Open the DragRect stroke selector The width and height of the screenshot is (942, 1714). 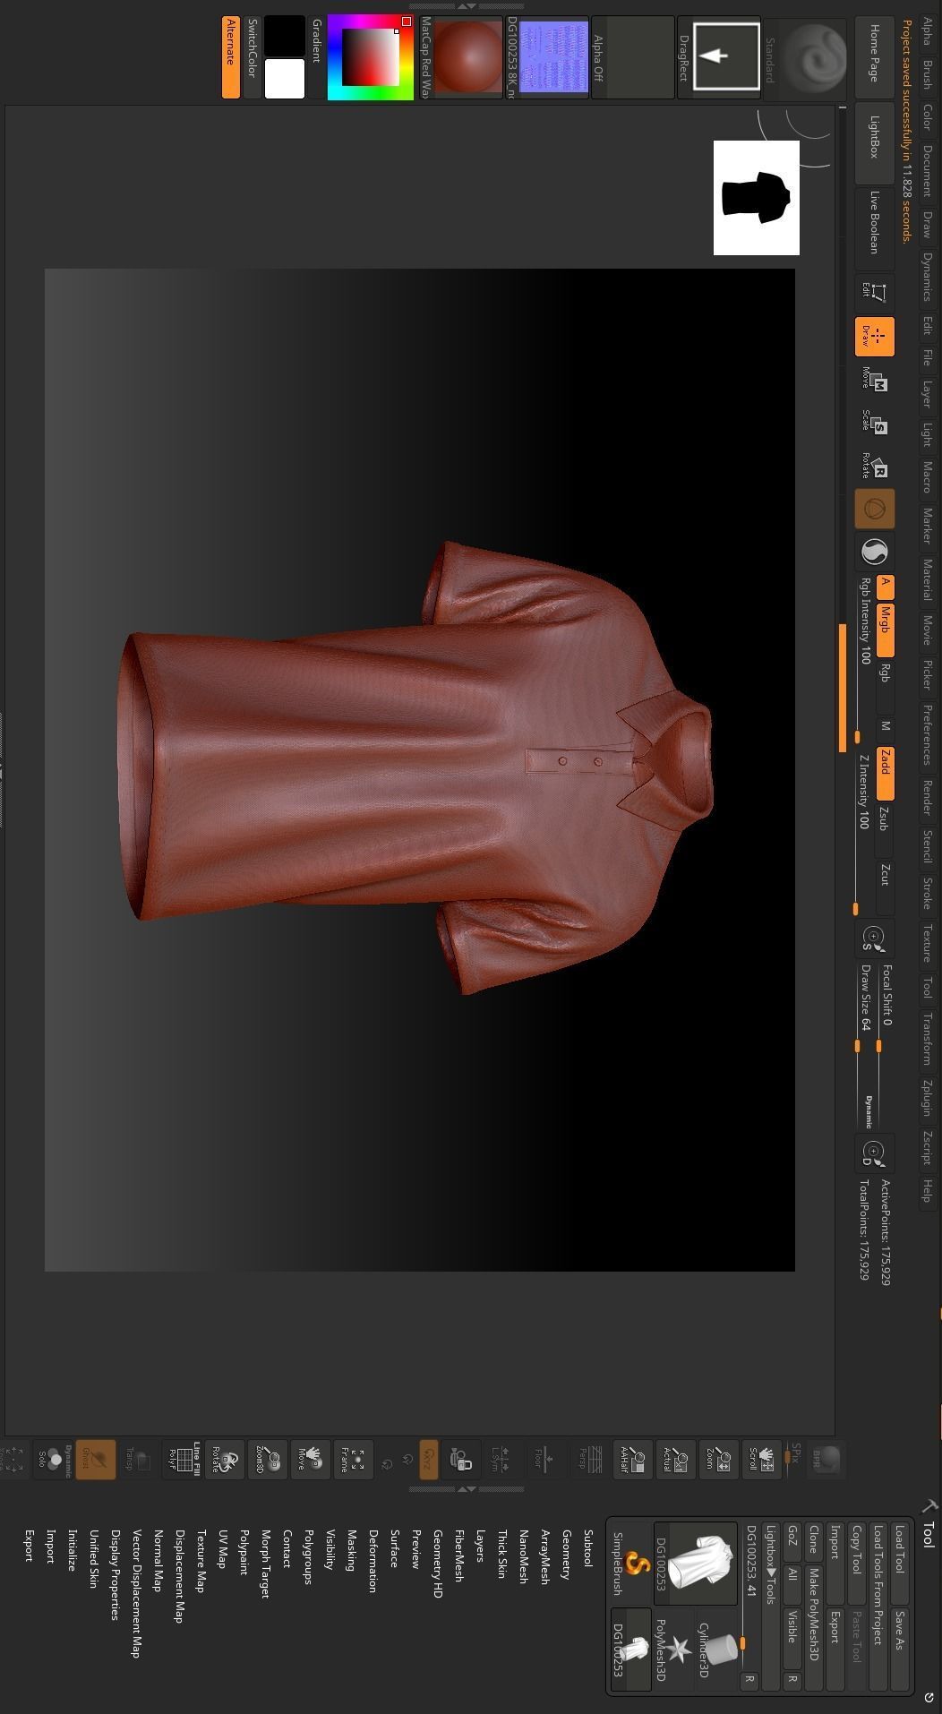pyautogui.click(x=718, y=56)
